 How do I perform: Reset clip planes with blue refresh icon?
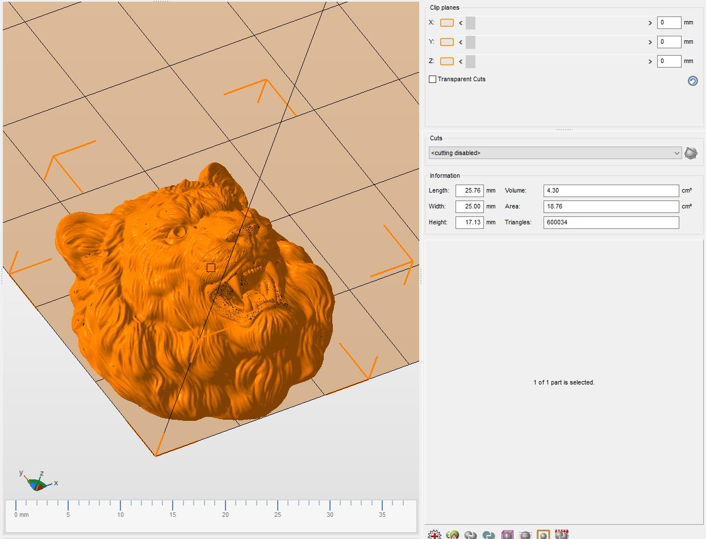tap(692, 81)
